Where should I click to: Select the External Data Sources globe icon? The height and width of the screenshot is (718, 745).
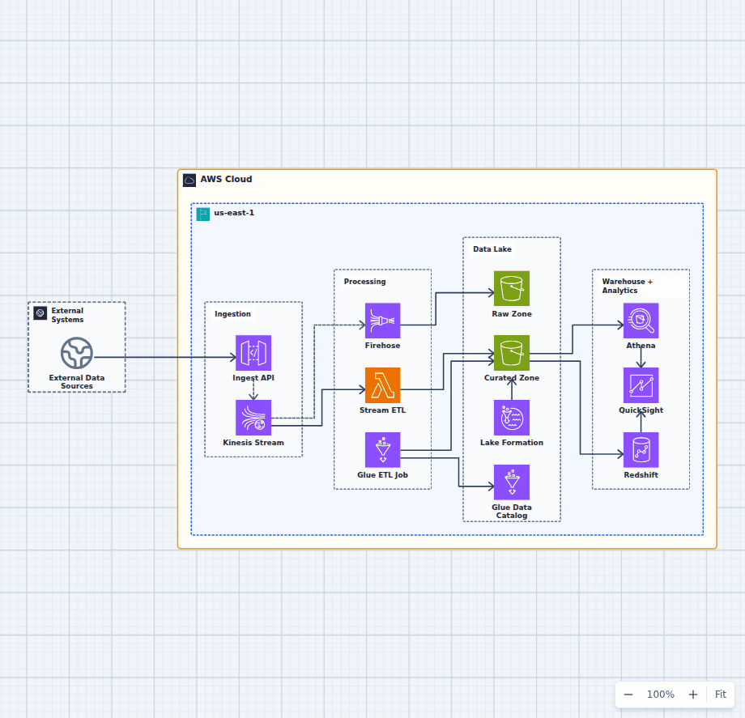pos(76,353)
